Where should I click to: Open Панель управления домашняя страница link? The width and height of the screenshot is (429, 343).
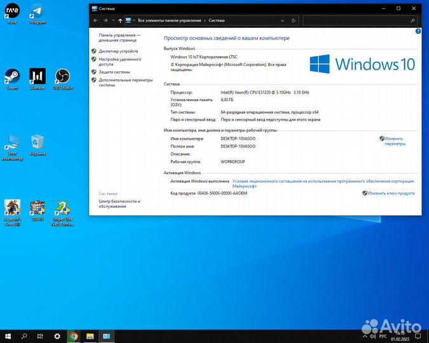(x=119, y=37)
